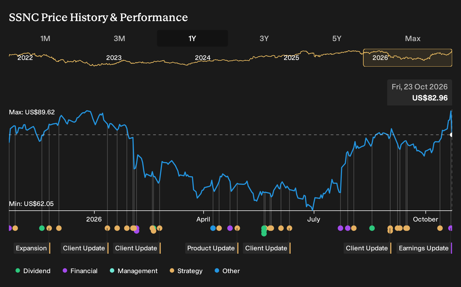Image resolution: width=461 pixels, height=287 pixels.
Task: Click 2023 on the overview mini chart
Action: 114,58
